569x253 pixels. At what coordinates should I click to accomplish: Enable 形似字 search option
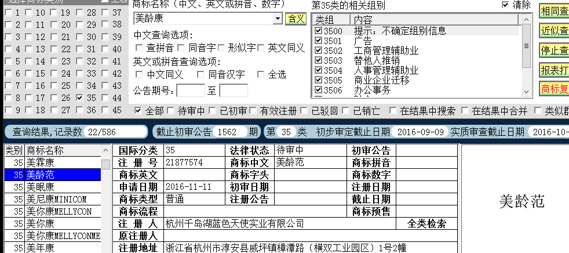pyautogui.click(x=221, y=48)
